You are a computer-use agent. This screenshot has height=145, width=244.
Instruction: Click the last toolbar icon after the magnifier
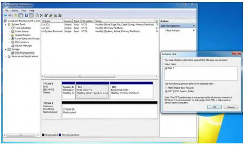pyautogui.click(x=60, y=16)
